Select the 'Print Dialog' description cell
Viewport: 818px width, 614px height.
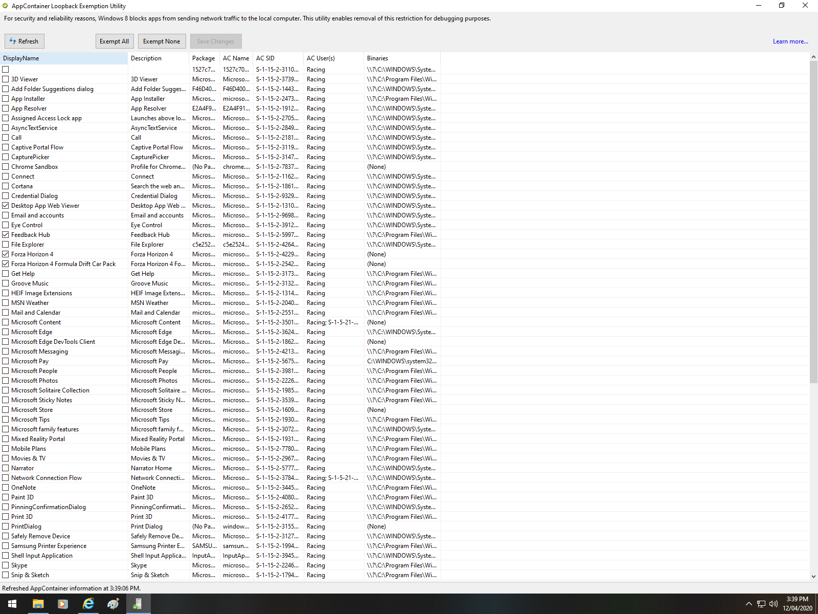[x=147, y=527]
